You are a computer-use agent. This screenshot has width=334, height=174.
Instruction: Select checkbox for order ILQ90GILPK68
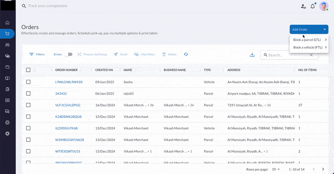pyautogui.click(x=28, y=128)
